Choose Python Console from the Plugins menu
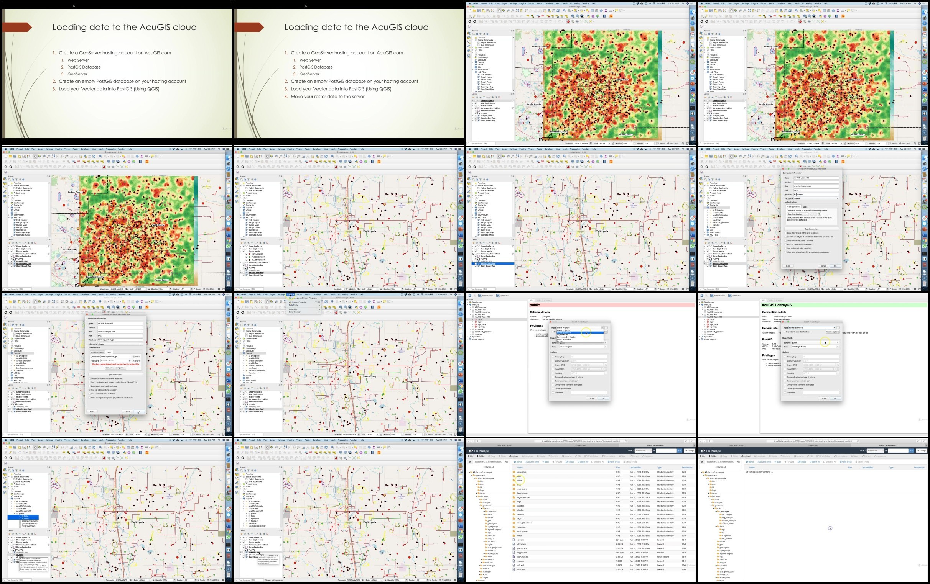 [x=298, y=303]
